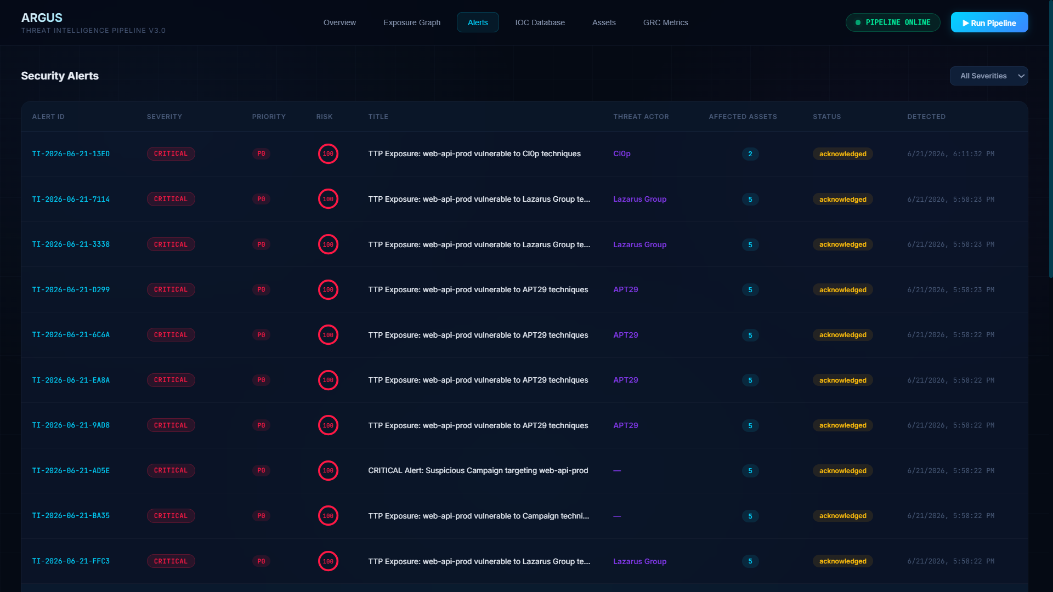The image size is (1053, 592).
Task: Click the CRITICAL severity badge for TI-2026-06-21-7114
Action: tap(171, 199)
